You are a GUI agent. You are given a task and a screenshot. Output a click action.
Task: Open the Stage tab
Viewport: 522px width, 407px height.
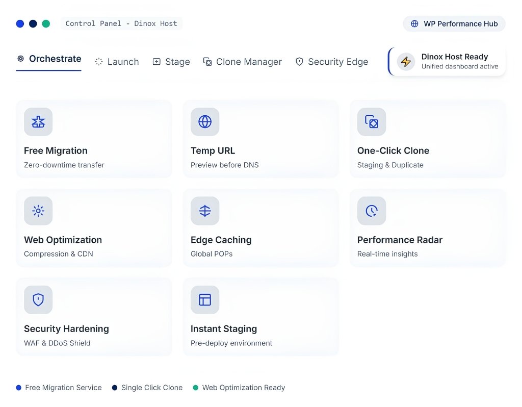click(171, 62)
